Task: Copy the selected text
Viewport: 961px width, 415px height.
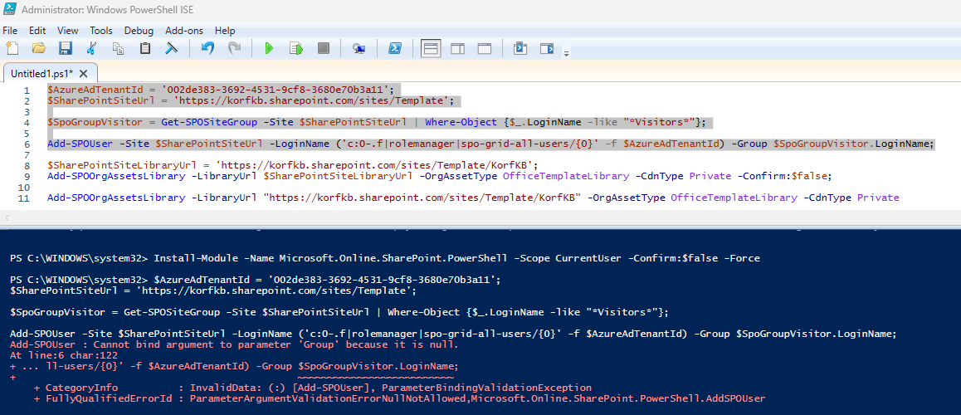Action: point(119,48)
